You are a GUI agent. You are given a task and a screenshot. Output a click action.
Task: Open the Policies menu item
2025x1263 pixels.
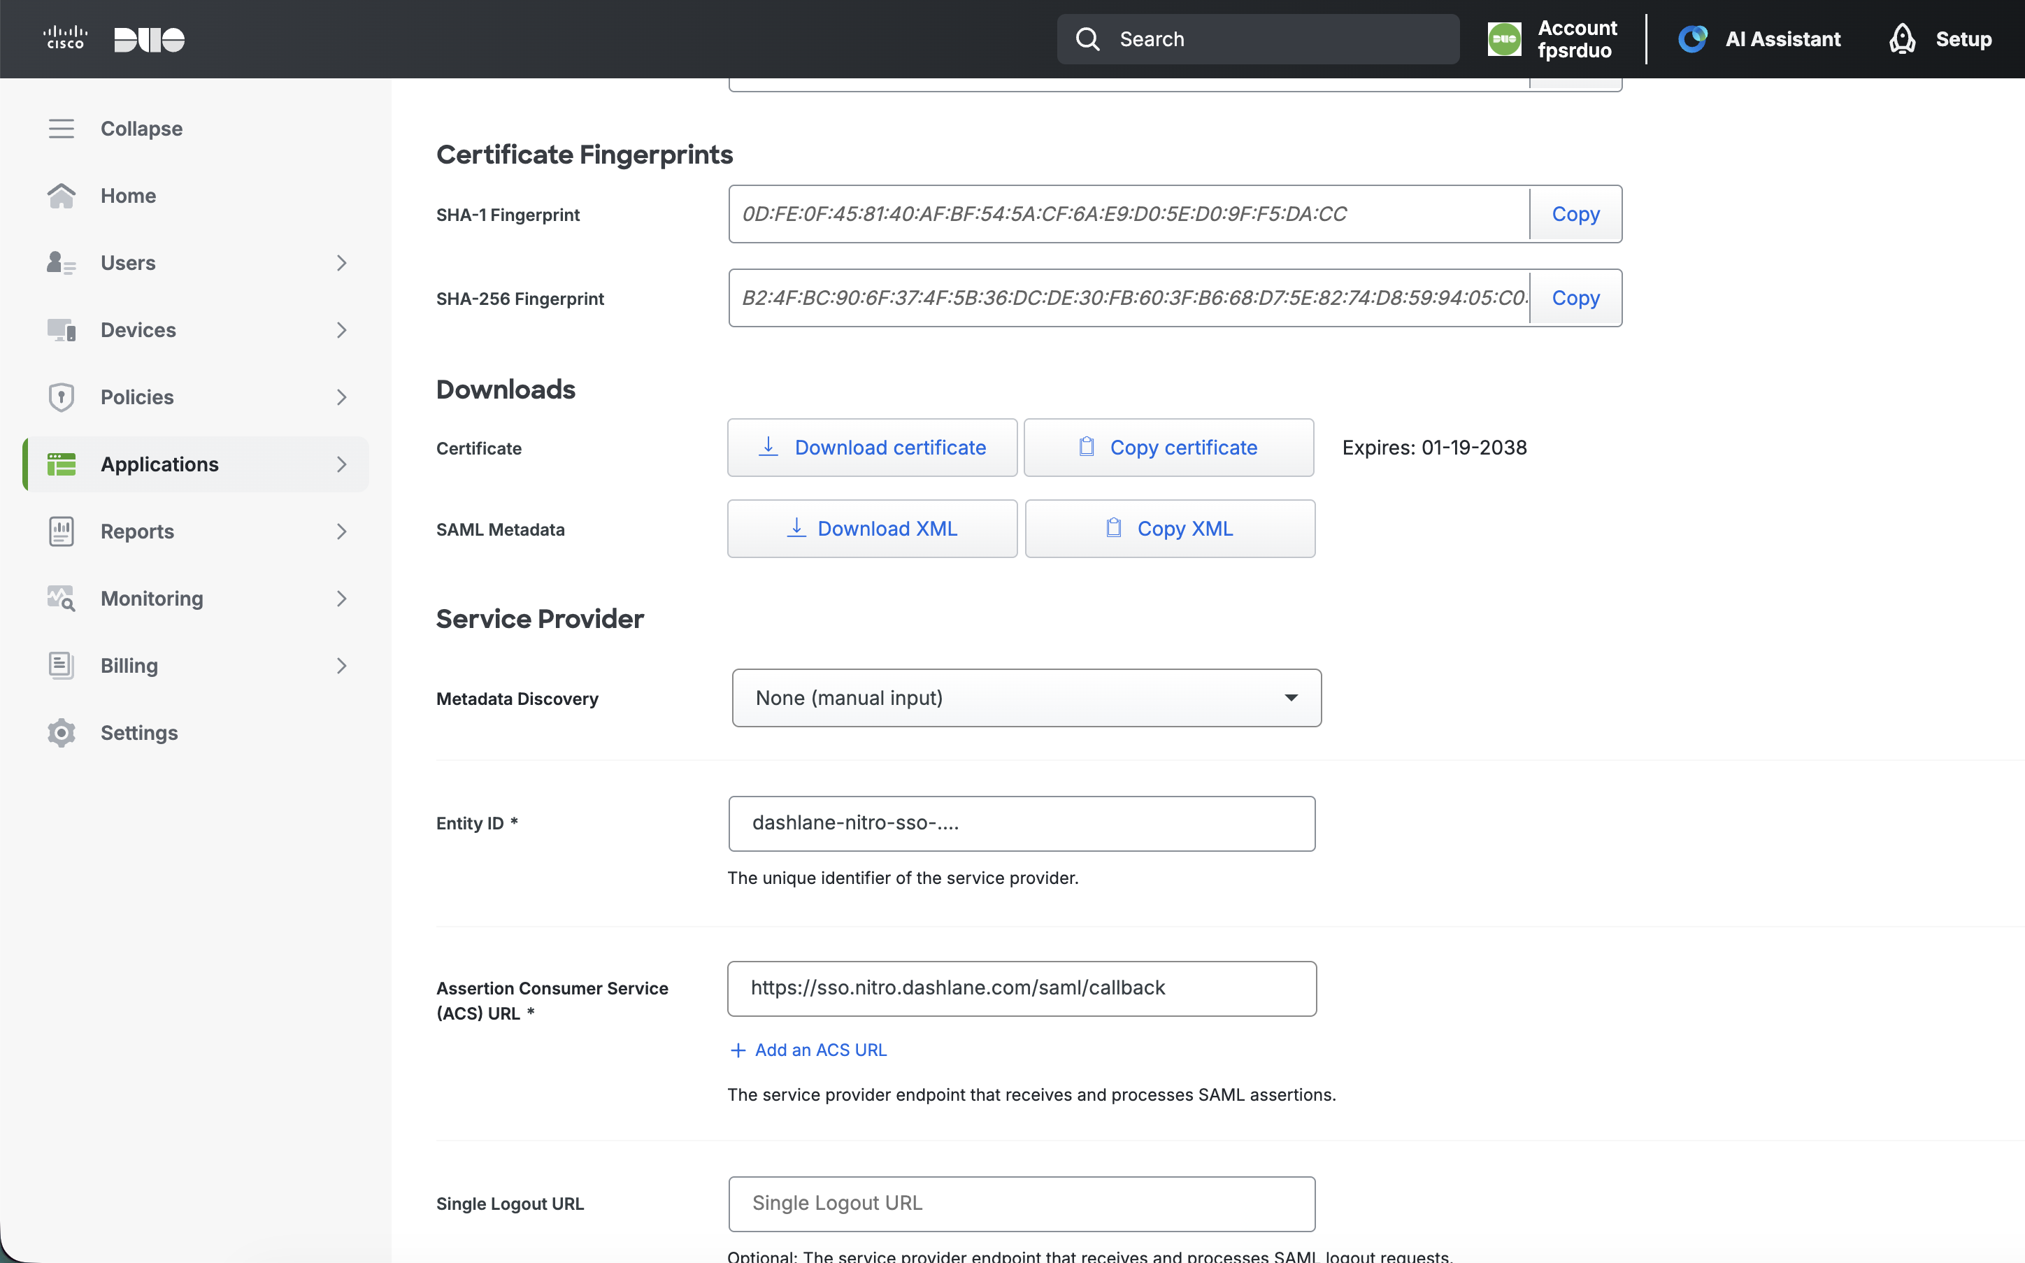pos(195,397)
